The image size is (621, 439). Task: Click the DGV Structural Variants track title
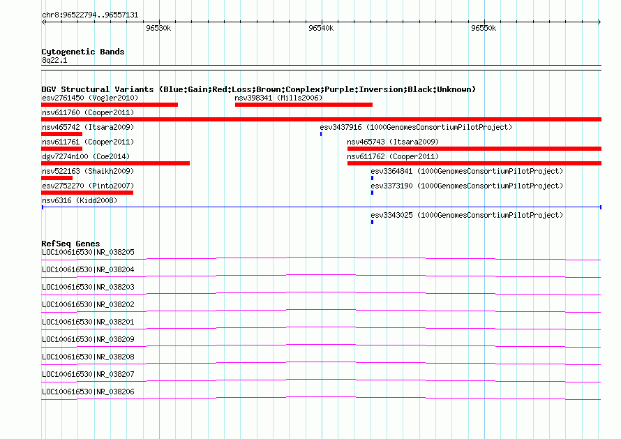(259, 89)
